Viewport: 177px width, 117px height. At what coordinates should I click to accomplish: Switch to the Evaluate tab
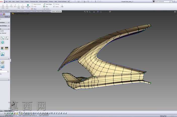(x=21, y=11)
